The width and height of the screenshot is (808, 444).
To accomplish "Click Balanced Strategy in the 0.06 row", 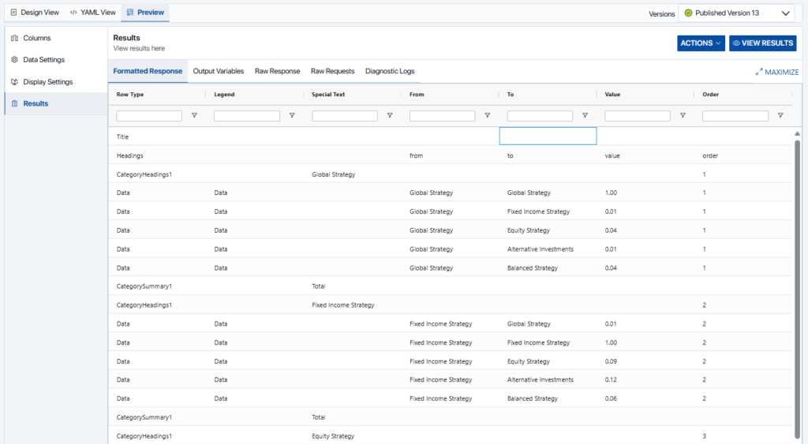I will click(533, 398).
